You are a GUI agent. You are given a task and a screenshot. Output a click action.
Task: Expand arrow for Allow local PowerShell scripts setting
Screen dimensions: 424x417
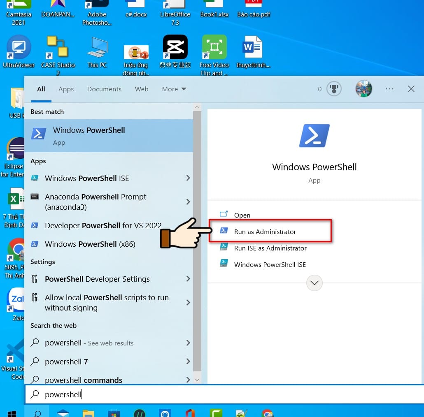(188, 303)
